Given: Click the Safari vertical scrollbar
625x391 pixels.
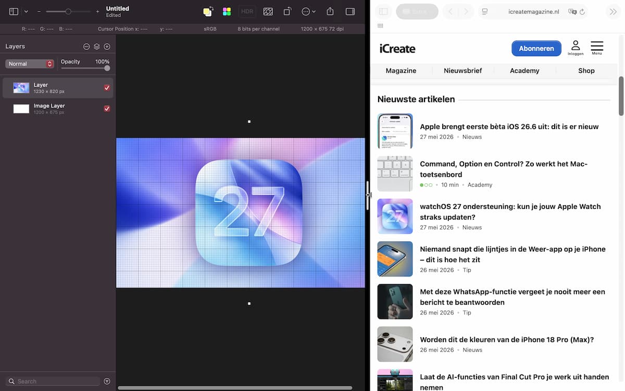Looking at the screenshot, I should click(621, 96).
